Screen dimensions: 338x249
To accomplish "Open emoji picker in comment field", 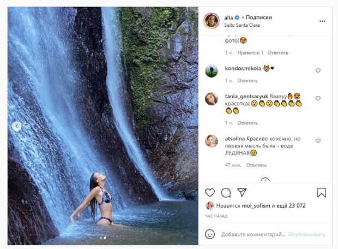I will coord(210,234).
